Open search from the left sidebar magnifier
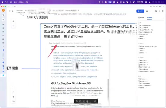This screenshot has width=166, height=108. click(3, 15)
